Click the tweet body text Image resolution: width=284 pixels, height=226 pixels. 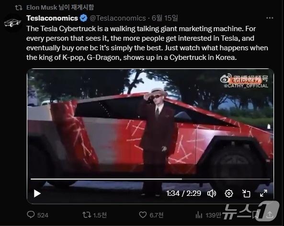[147, 43]
